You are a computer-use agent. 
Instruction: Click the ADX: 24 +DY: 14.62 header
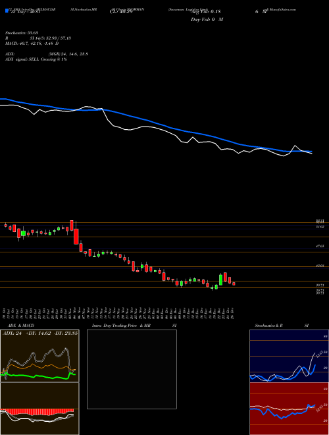(40, 333)
